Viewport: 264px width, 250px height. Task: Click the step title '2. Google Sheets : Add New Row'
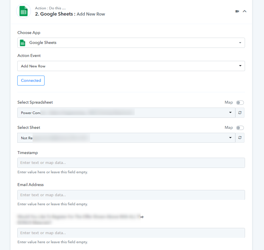[x=70, y=14]
